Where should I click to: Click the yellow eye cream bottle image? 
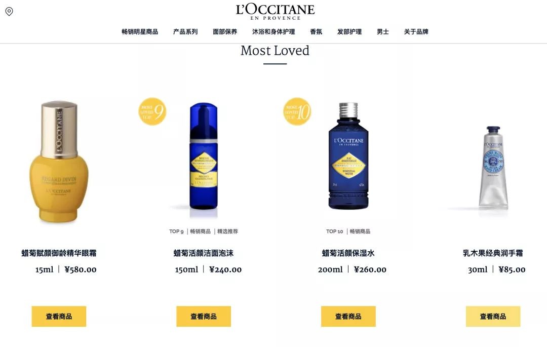coord(59,162)
